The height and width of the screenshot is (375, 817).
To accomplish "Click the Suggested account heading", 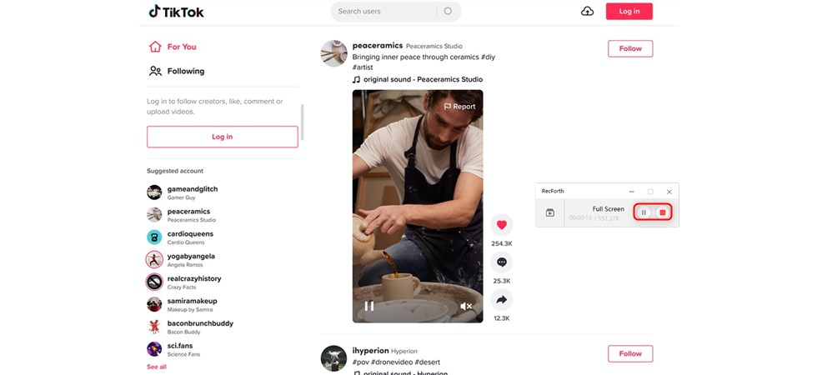I will (x=175, y=171).
